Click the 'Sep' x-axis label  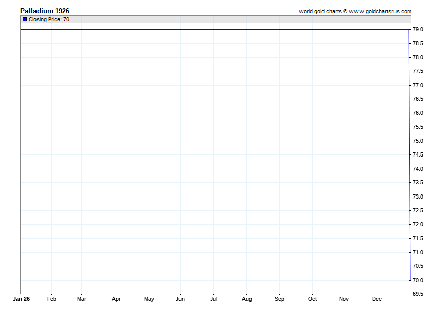coord(279,299)
